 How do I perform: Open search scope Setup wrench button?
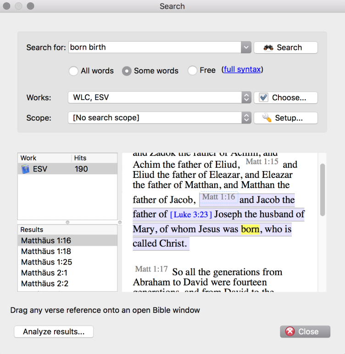[x=285, y=118]
